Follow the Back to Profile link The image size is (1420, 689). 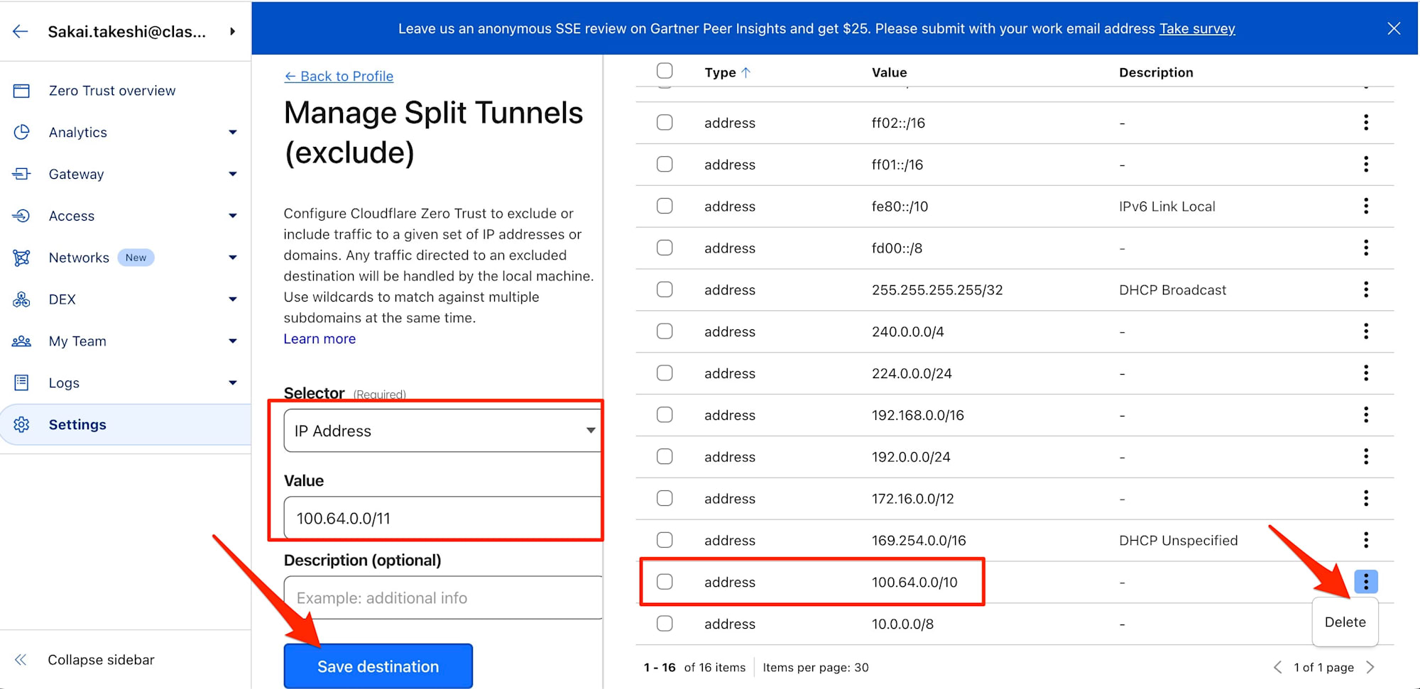[x=339, y=76]
